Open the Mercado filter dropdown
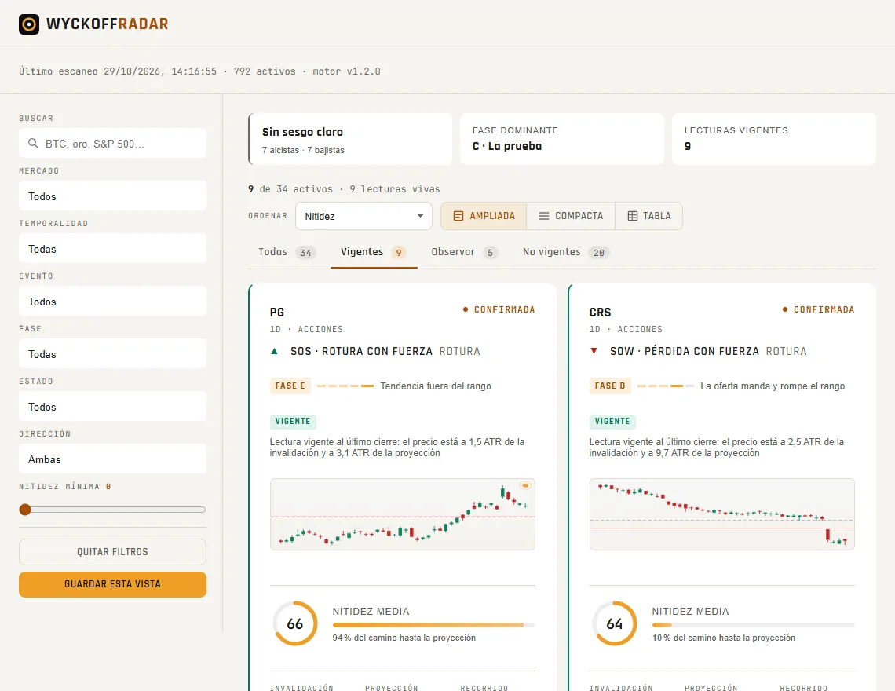Viewport: 895px width, 691px height. pos(112,196)
